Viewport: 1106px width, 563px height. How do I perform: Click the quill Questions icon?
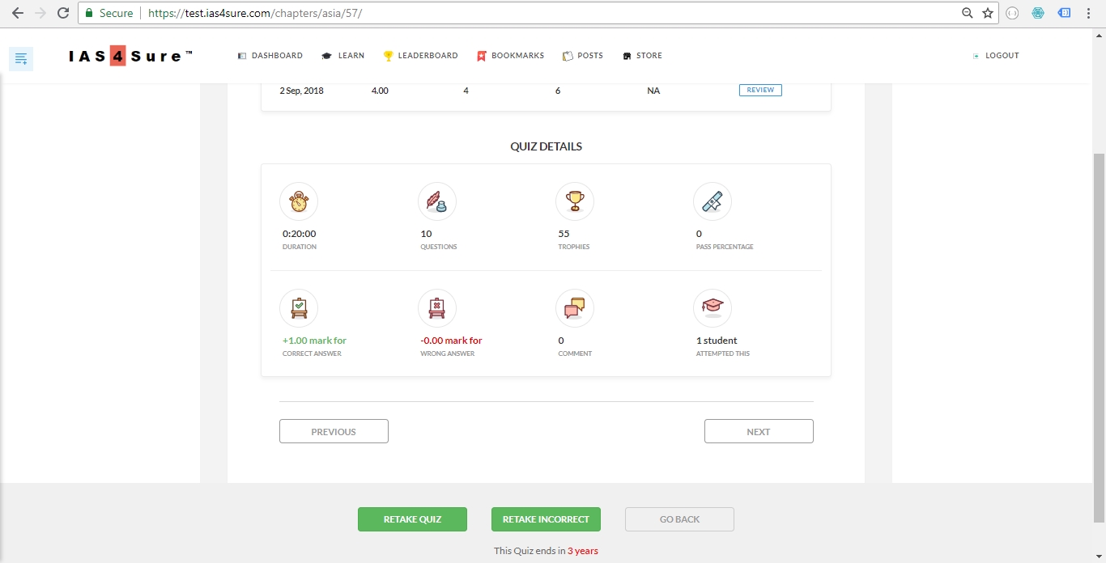click(437, 201)
